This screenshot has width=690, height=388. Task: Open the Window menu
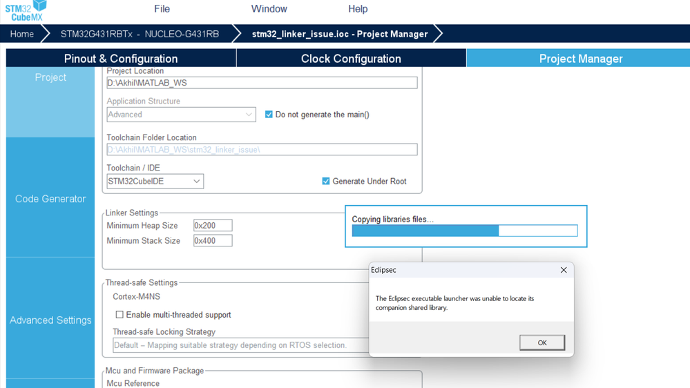point(269,9)
